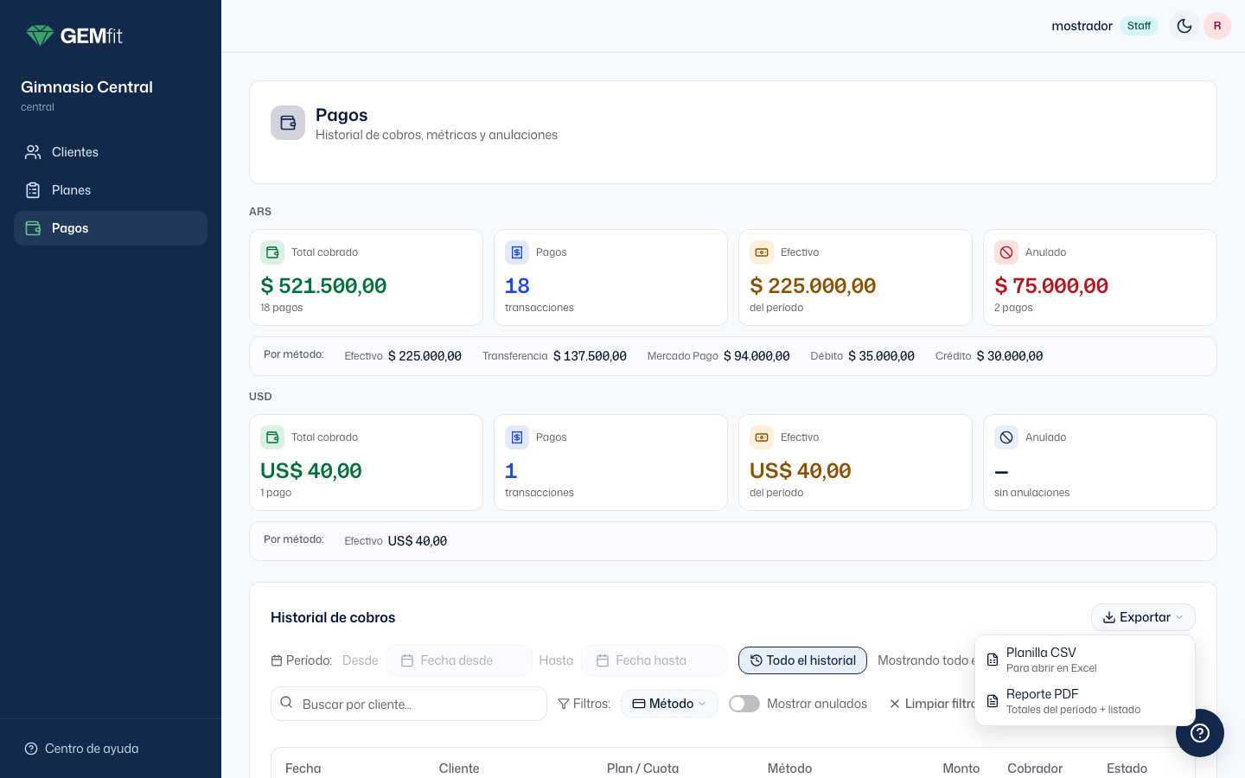
Task: Click Débito $ 35.000,00 breakdown
Action: point(862,356)
